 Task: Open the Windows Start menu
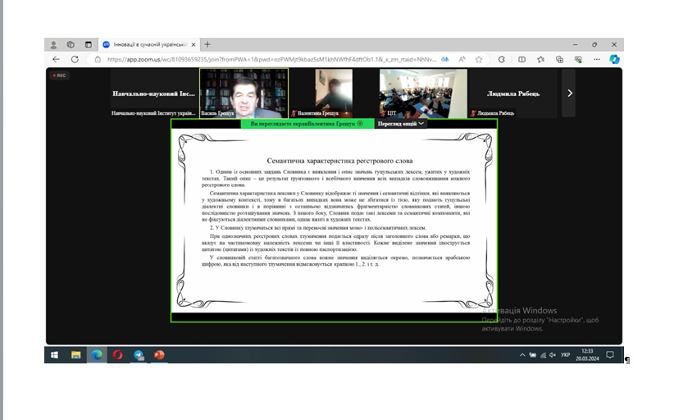pos(55,354)
